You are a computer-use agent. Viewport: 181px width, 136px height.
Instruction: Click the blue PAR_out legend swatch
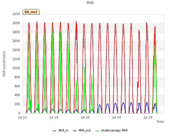[74, 131]
